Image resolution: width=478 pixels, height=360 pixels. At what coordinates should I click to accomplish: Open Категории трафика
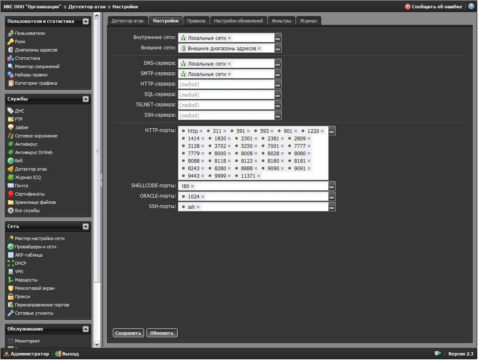click(x=32, y=83)
